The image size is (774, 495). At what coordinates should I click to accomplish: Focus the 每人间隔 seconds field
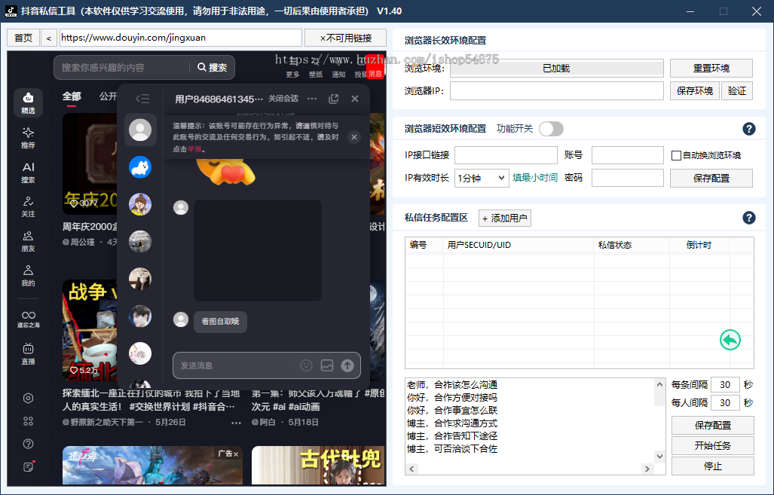(725, 403)
